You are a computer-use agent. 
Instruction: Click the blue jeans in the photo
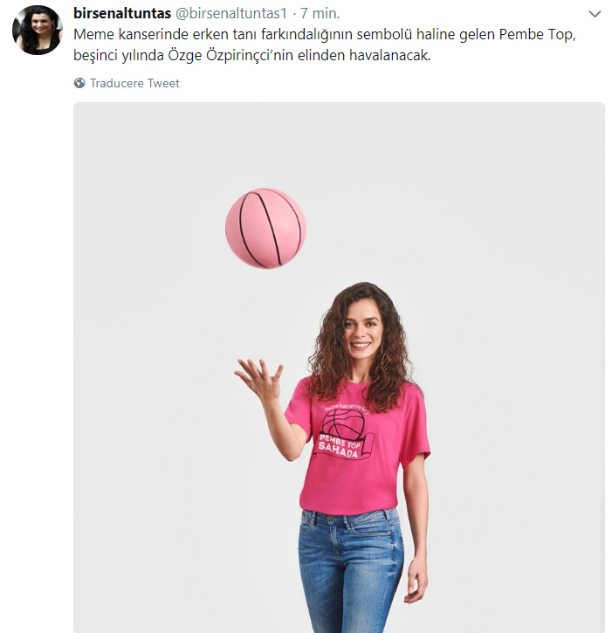tap(350, 570)
